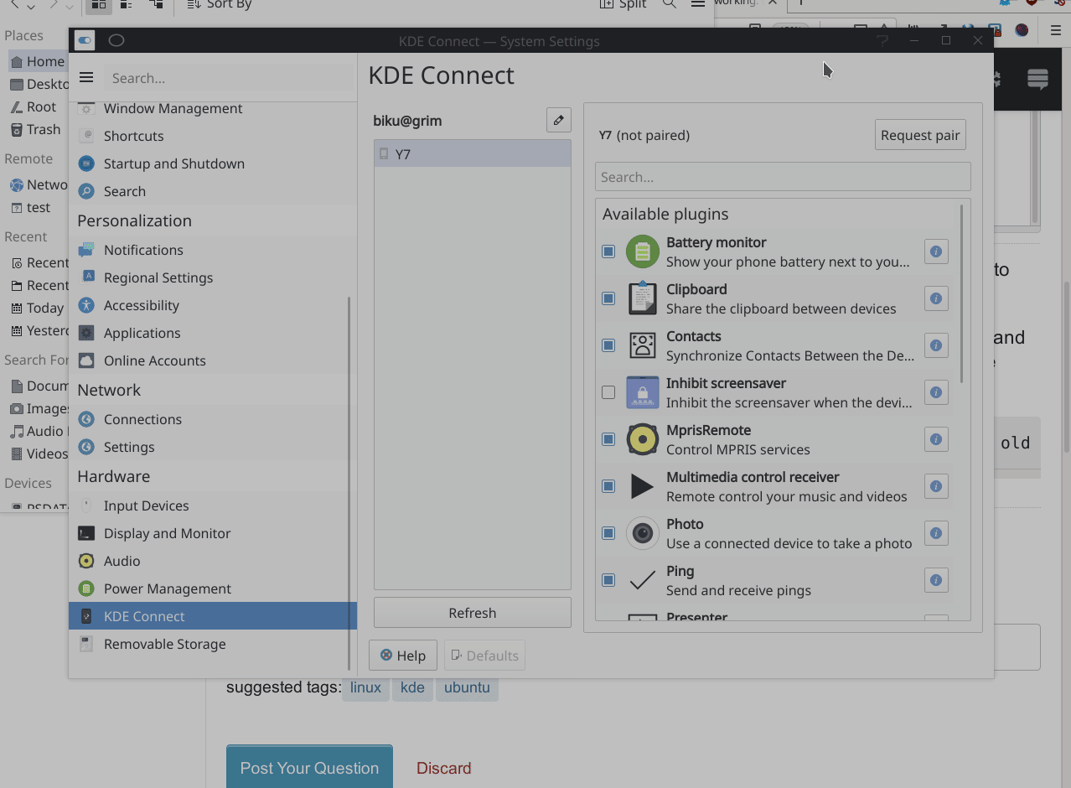Rename device using the pencil icon
This screenshot has height=788, width=1071.
[x=558, y=120]
